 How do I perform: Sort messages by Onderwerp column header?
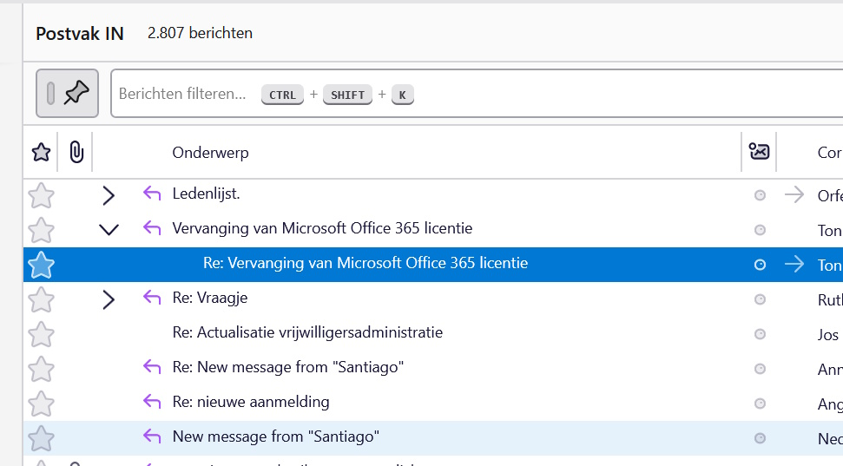click(211, 153)
